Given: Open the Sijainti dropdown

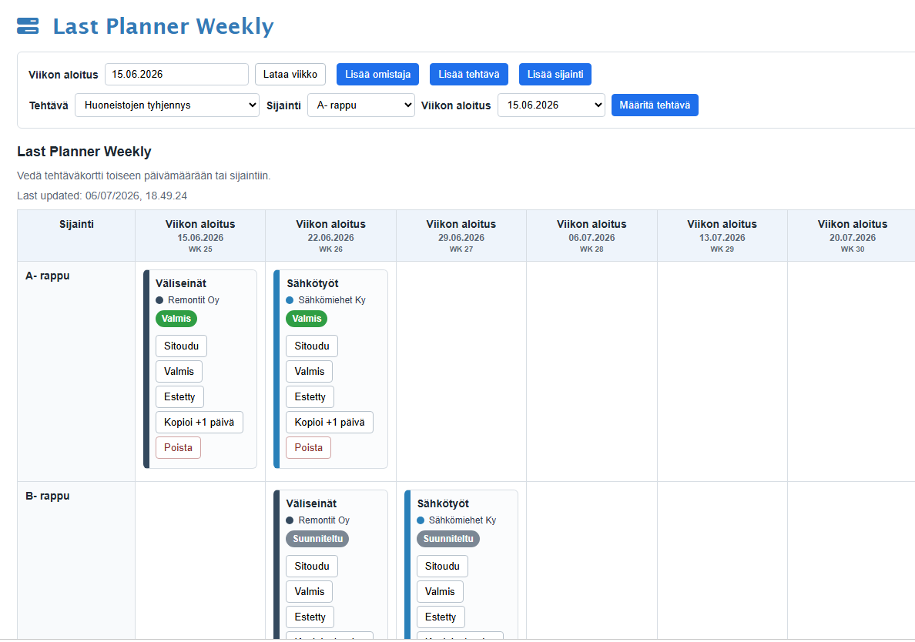Looking at the screenshot, I should (361, 105).
